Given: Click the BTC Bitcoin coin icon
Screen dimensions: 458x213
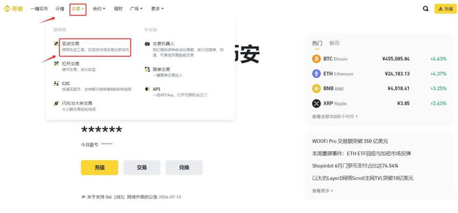Looking at the screenshot, I should (316, 59).
